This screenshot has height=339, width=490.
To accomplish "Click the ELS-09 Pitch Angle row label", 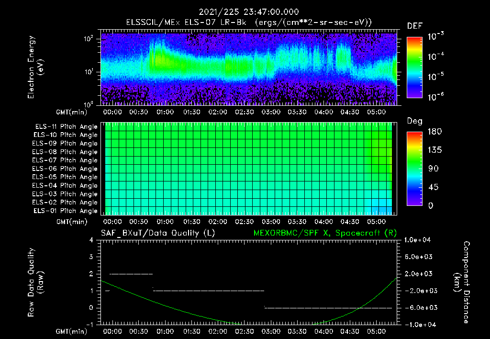I will point(65,144).
